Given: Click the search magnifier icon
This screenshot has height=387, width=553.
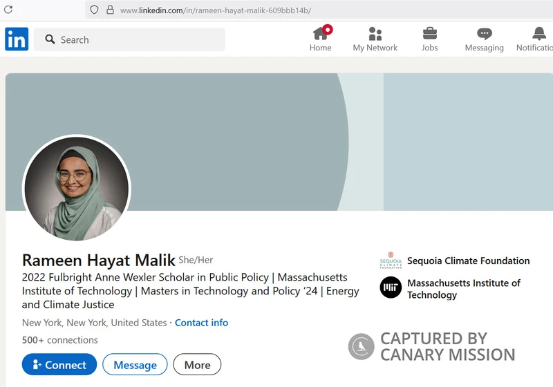Looking at the screenshot, I should pyautogui.click(x=50, y=39).
